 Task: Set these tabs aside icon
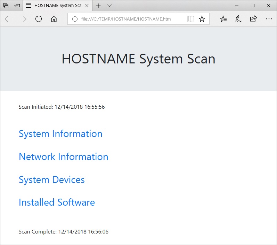[x=17, y=6]
